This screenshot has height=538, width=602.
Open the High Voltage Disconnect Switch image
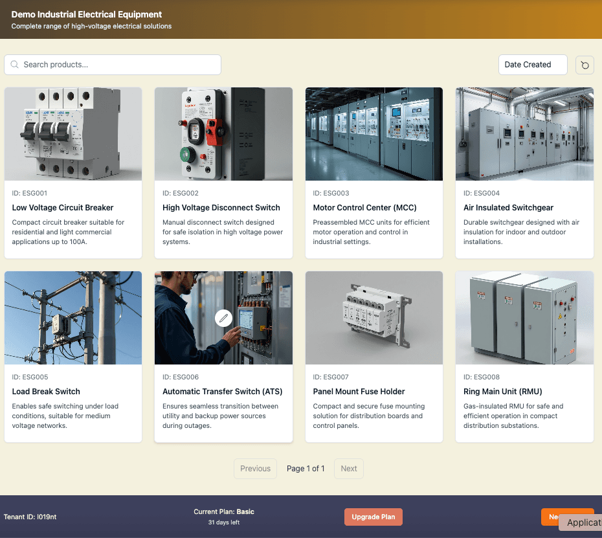pyautogui.click(x=223, y=134)
